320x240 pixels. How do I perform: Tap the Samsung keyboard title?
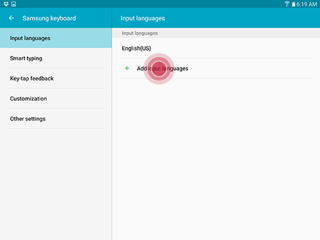(x=49, y=19)
